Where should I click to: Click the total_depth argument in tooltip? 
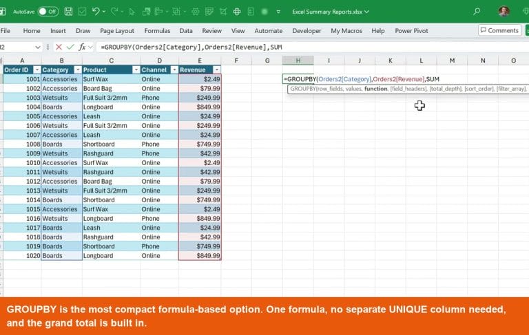click(x=446, y=89)
